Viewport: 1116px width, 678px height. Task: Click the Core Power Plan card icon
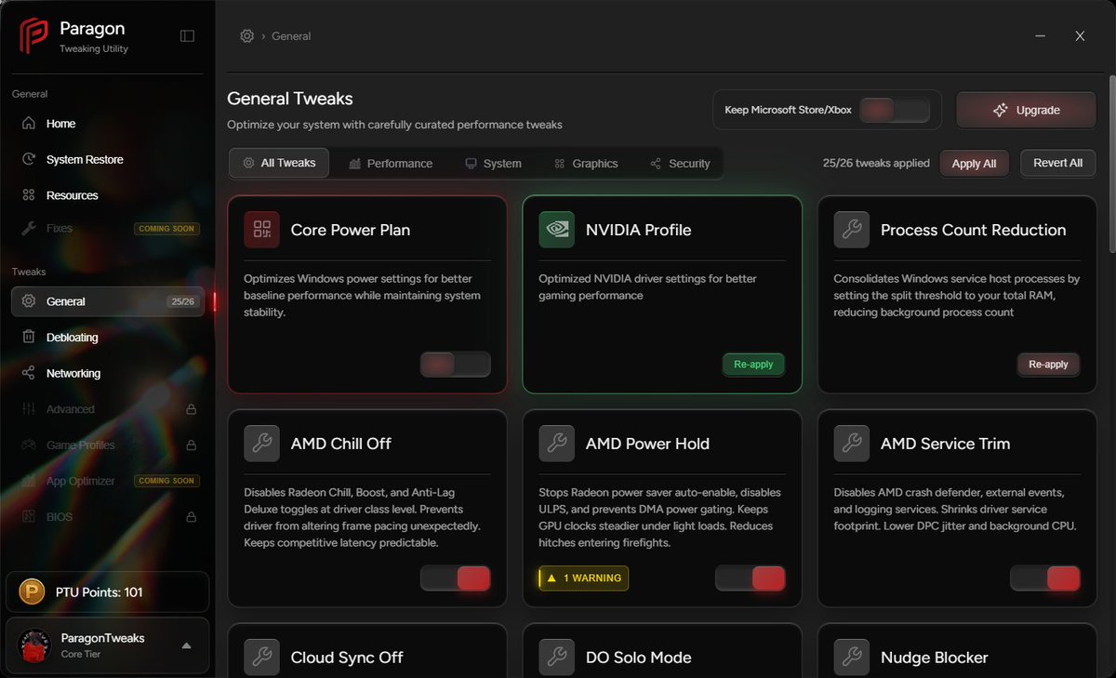click(261, 230)
